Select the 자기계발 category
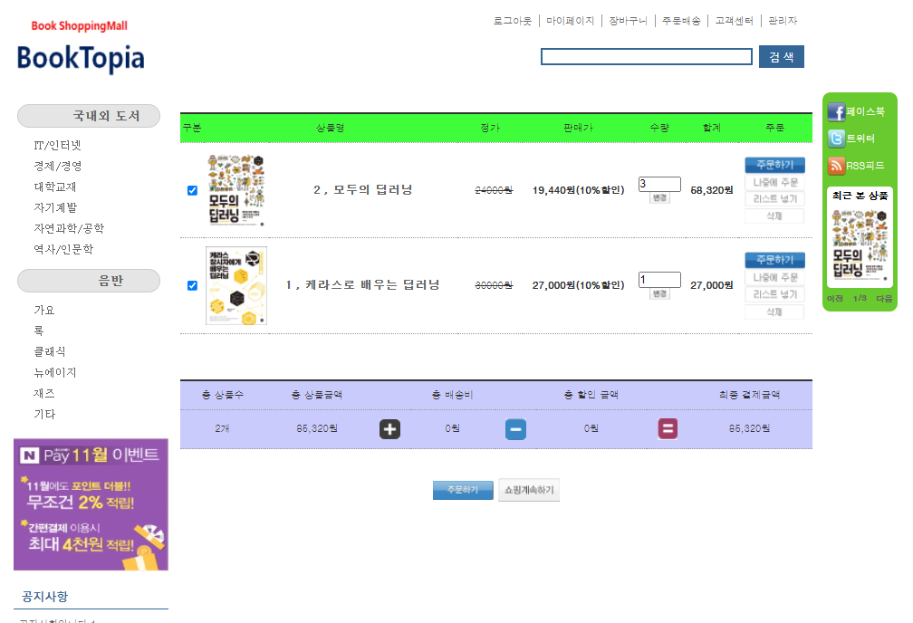Screen dimensions: 913x623 [x=54, y=207]
